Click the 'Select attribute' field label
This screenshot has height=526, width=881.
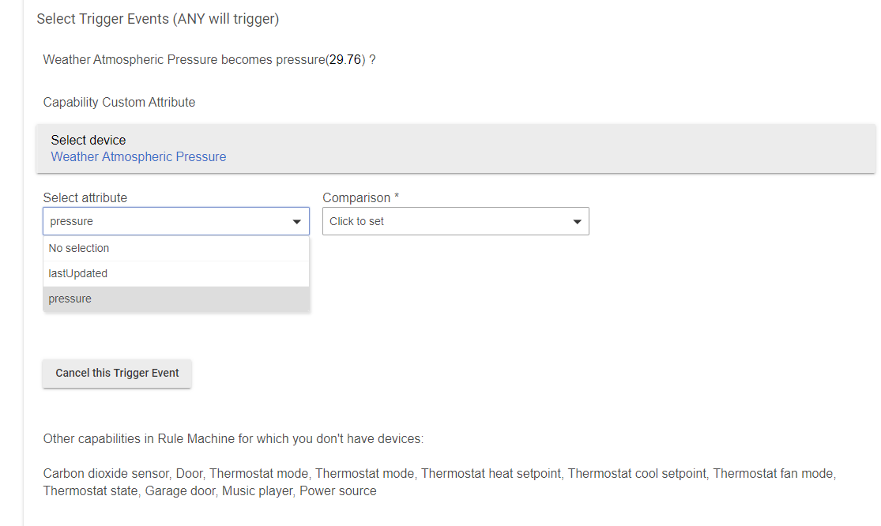tap(85, 197)
